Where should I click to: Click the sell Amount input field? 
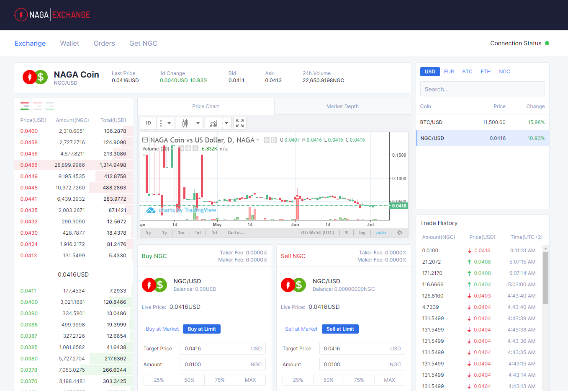click(362, 365)
